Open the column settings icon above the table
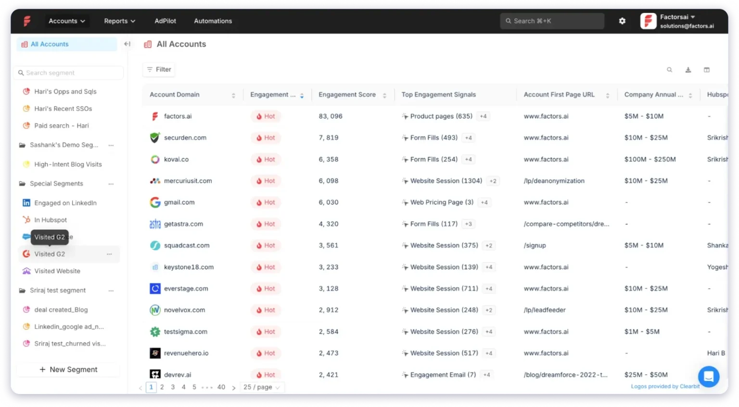Viewport: 739px width, 407px height. (x=706, y=70)
